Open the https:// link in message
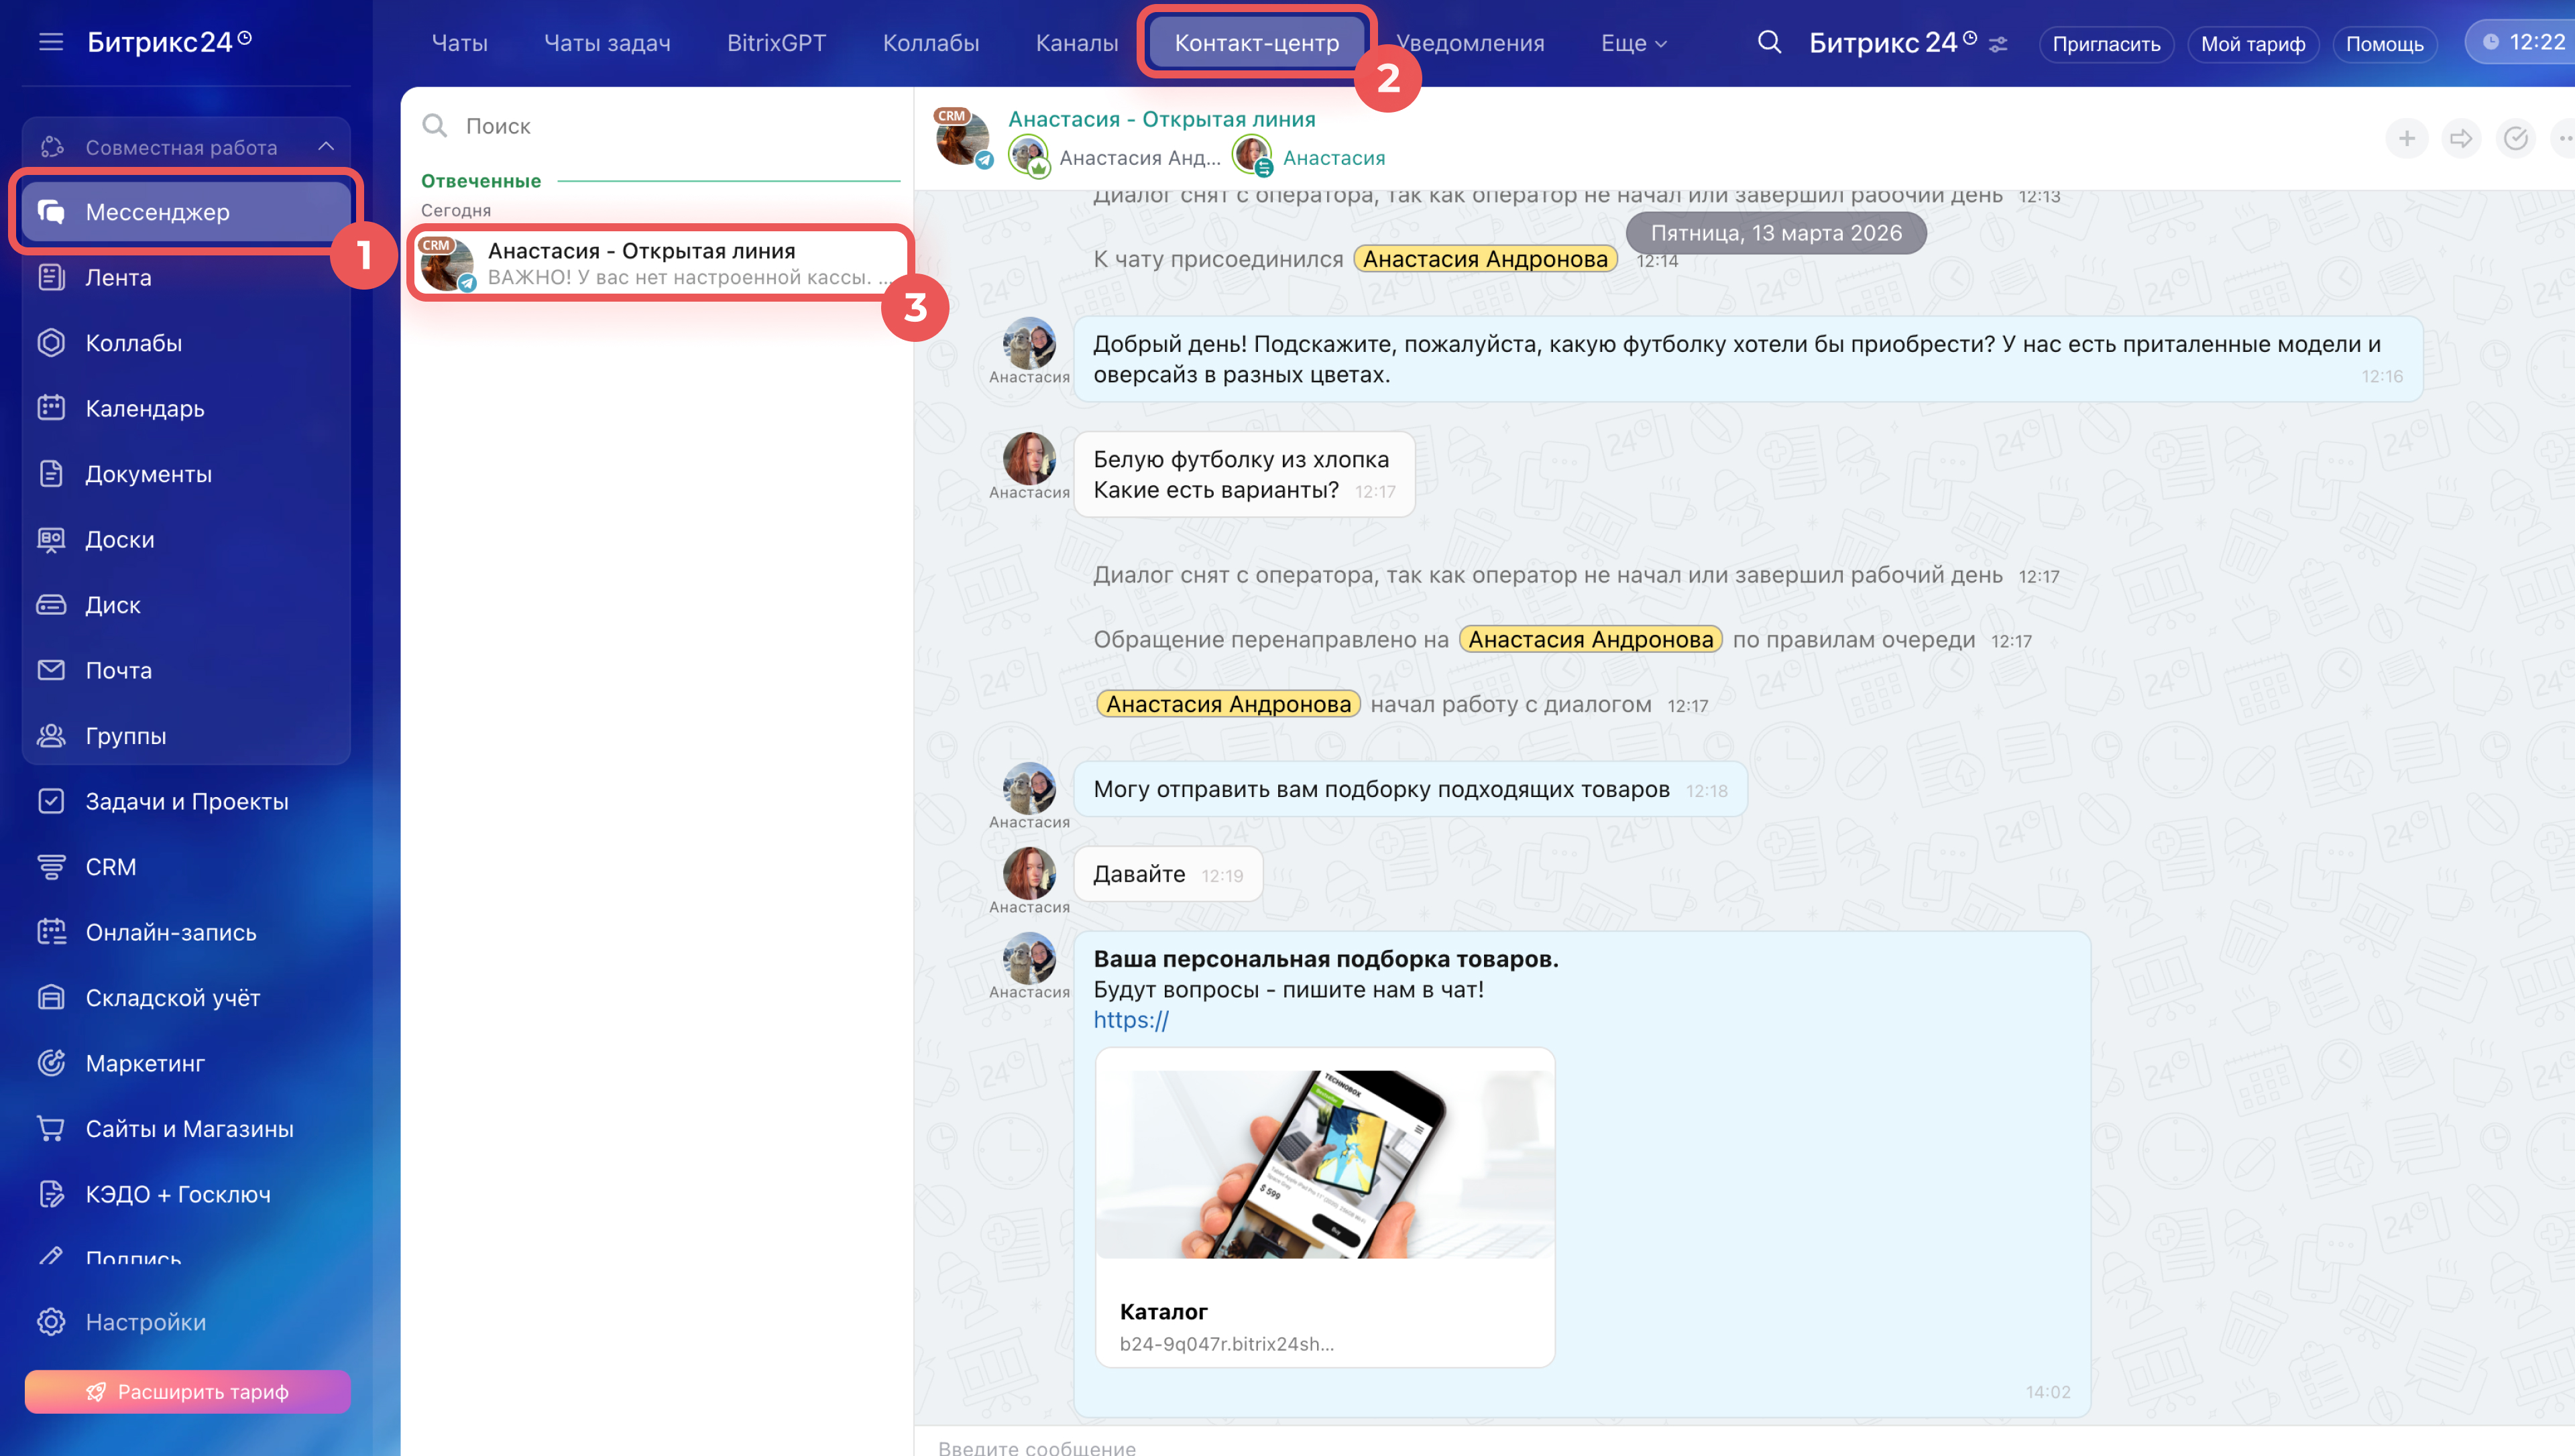 [x=1130, y=1019]
